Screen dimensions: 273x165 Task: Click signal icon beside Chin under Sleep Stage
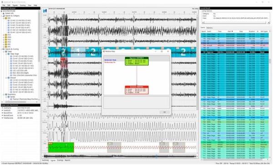[11, 75]
